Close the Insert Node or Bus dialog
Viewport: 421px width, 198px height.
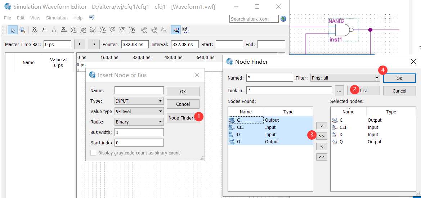coord(197,75)
